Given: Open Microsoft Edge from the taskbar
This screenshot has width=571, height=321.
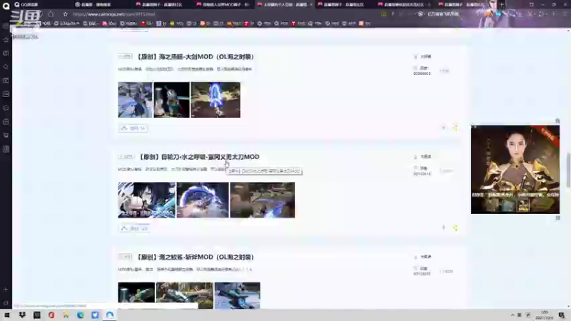Looking at the screenshot, I should (81, 315).
